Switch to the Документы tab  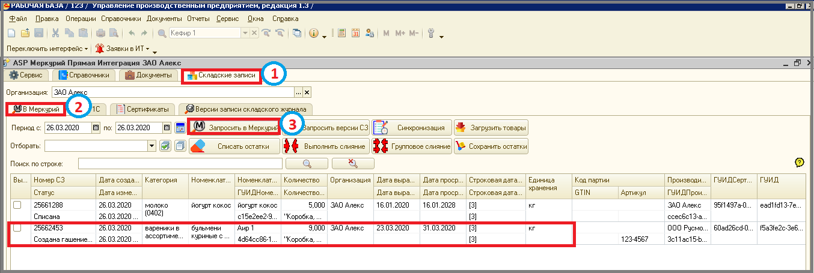[x=149, y=76]
